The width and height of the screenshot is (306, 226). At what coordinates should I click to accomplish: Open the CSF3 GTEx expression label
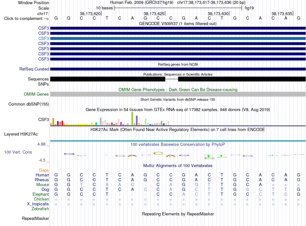coord(43,119)
